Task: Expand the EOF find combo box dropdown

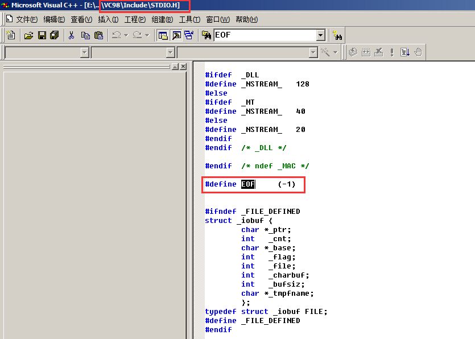Action: coord(320,35)
